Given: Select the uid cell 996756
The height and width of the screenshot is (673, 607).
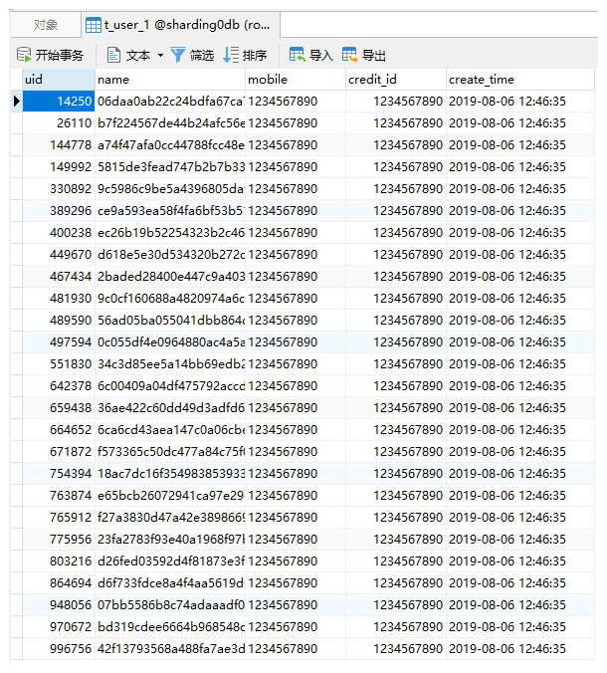Looking at the screenshot, I should [59, 648].
